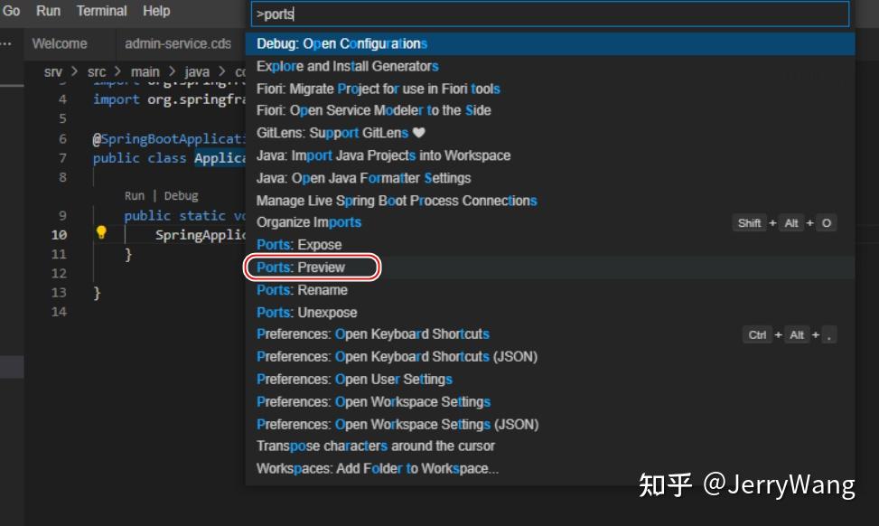
Task: Click the main breadcrumb segment
Action: coord(145,71)
